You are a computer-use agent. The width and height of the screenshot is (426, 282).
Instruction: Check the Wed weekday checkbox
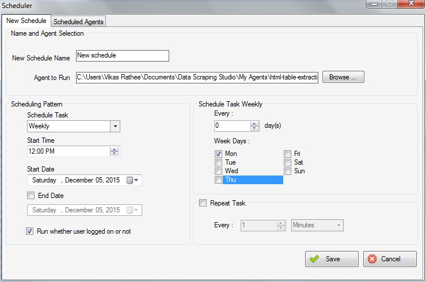click(x=218, y=171)
